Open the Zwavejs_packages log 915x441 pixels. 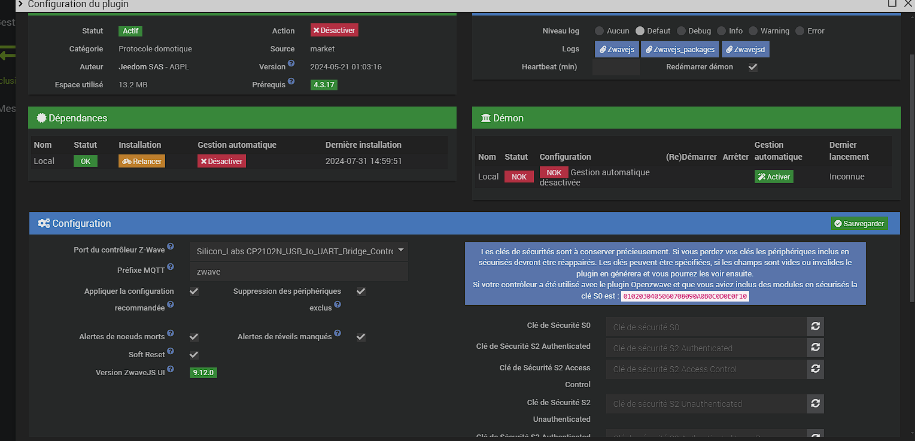[x=680, y=50]
